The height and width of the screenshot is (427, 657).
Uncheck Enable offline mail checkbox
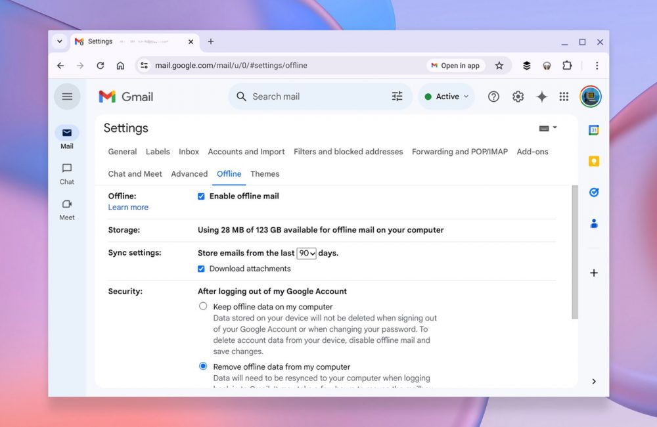click(x=202, y=196)
